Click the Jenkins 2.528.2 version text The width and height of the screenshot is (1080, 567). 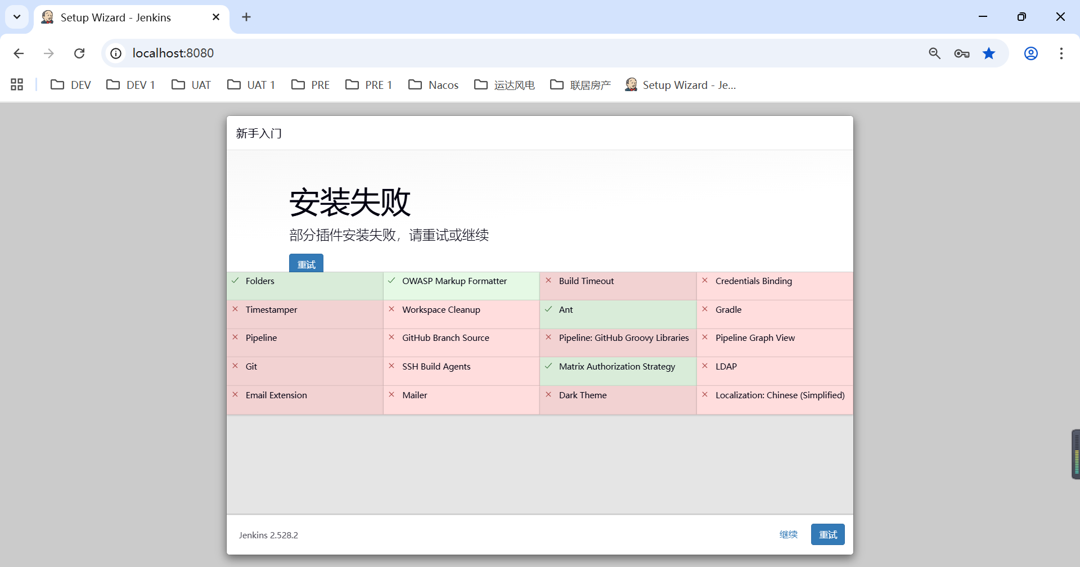pyautogui.click(x=268, y=535)
